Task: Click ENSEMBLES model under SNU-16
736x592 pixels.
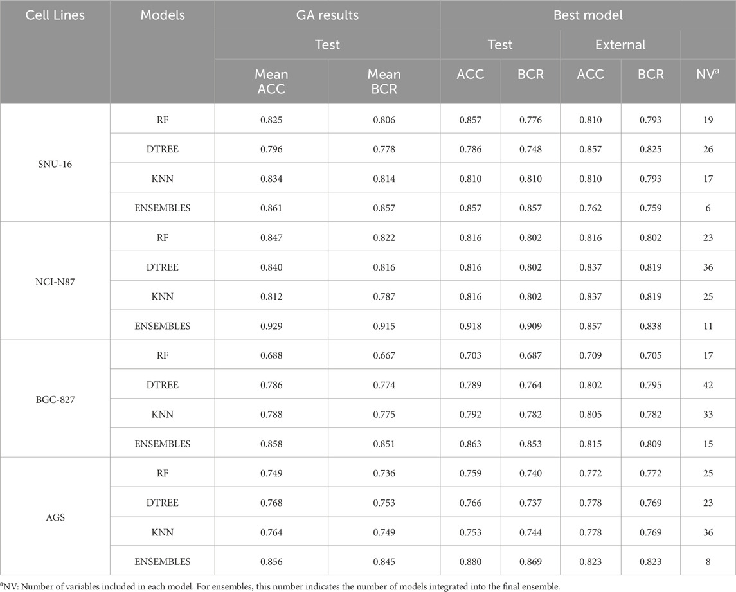Action: 162,208
